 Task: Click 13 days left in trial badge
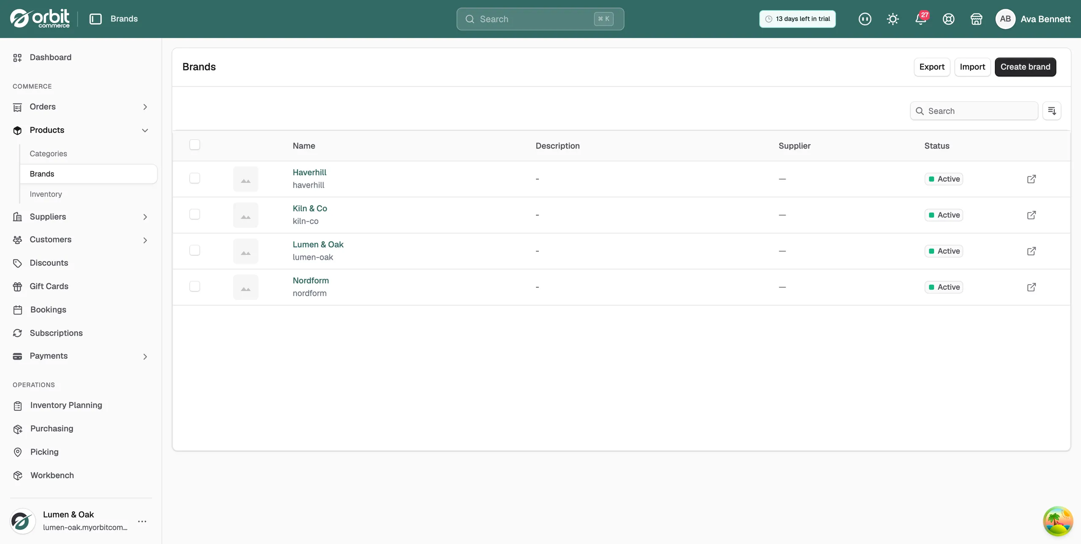[797, 19]
